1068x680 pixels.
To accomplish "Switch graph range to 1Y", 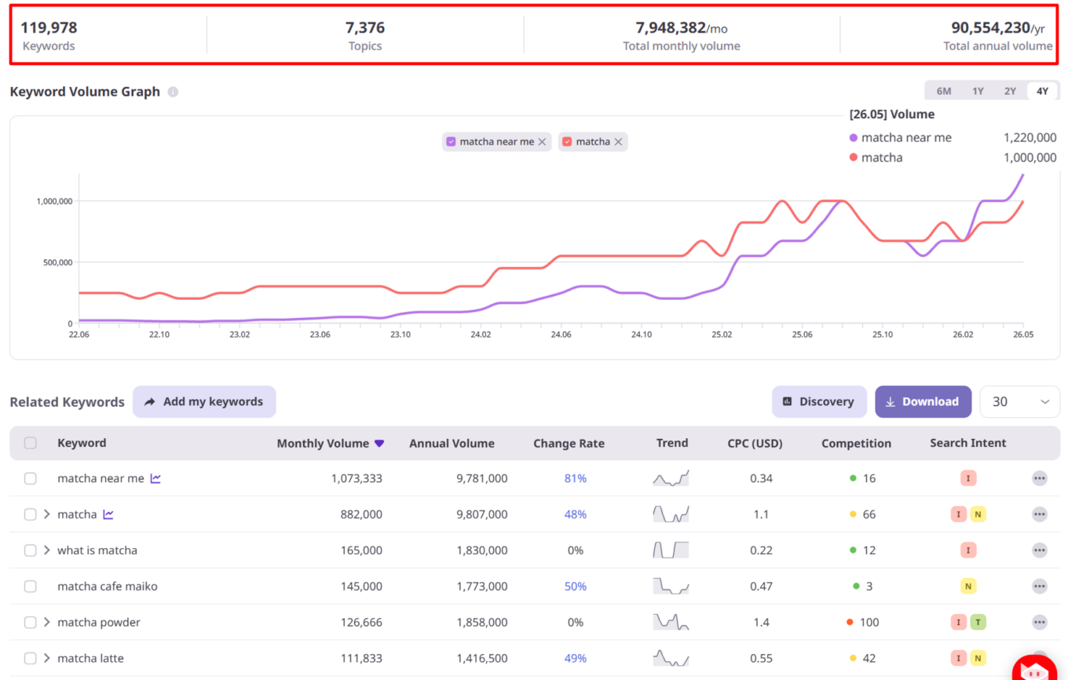I will (x=978, y=91).
